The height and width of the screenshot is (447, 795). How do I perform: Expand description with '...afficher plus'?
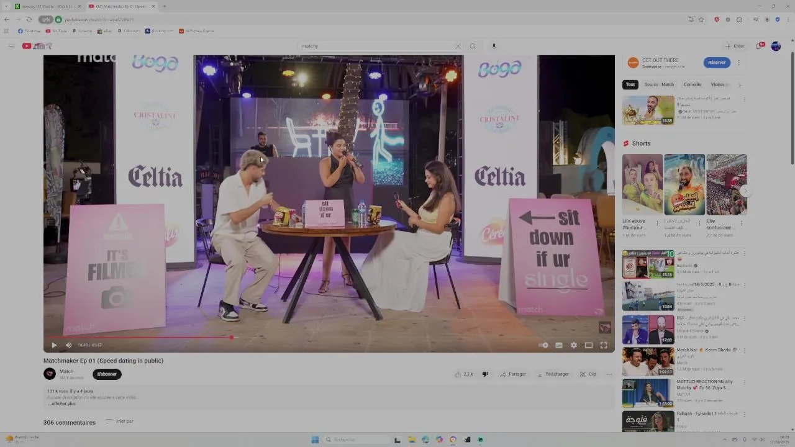(61, 404)
